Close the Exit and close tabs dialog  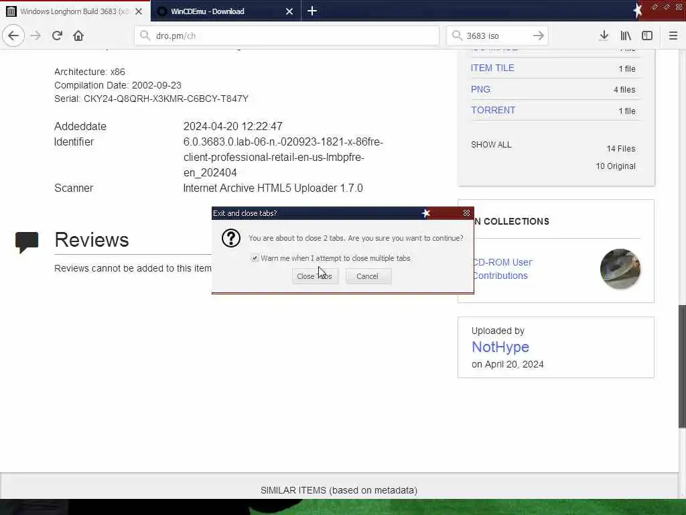pos(466,213)
